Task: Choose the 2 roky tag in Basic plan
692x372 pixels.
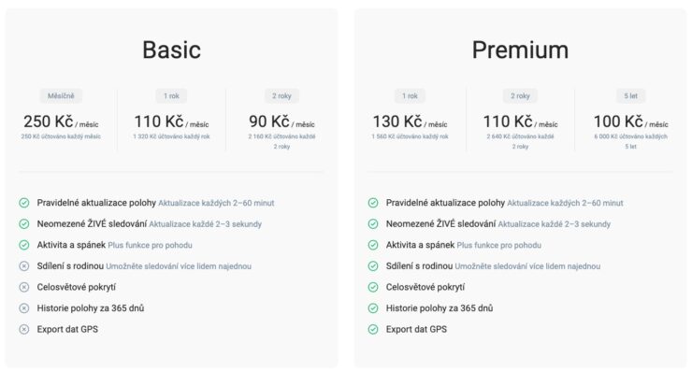Action: (281, 95)
